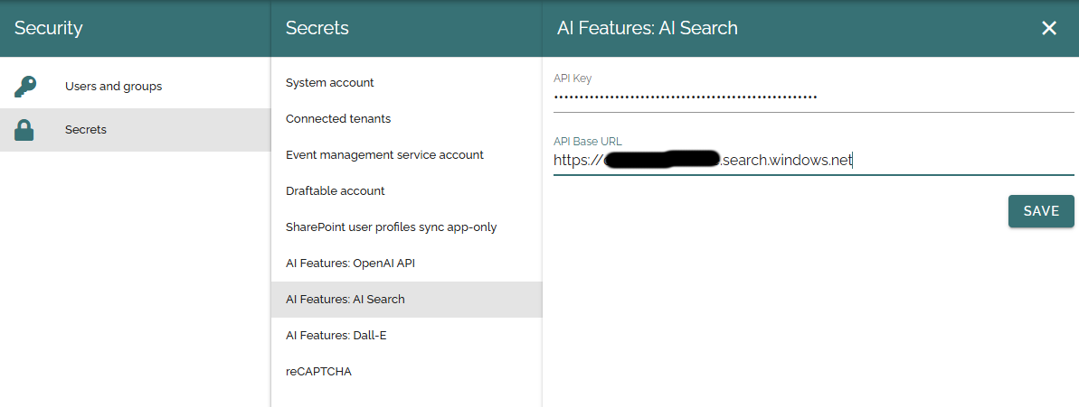1079x407 pixels.
Task: Click the SAVE button
Action: point(1041,211)
